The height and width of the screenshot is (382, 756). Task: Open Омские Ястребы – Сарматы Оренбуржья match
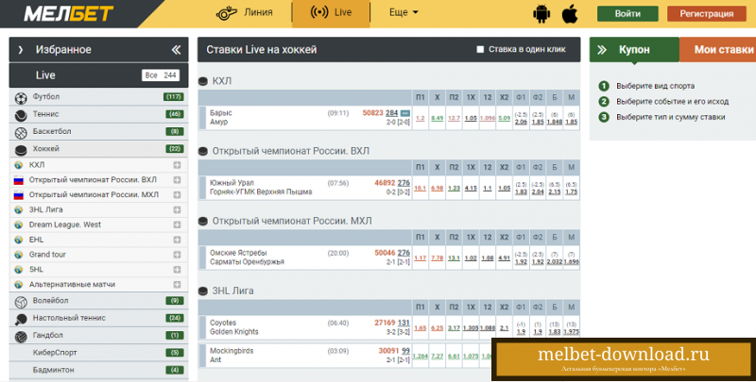tap(247, 257)
